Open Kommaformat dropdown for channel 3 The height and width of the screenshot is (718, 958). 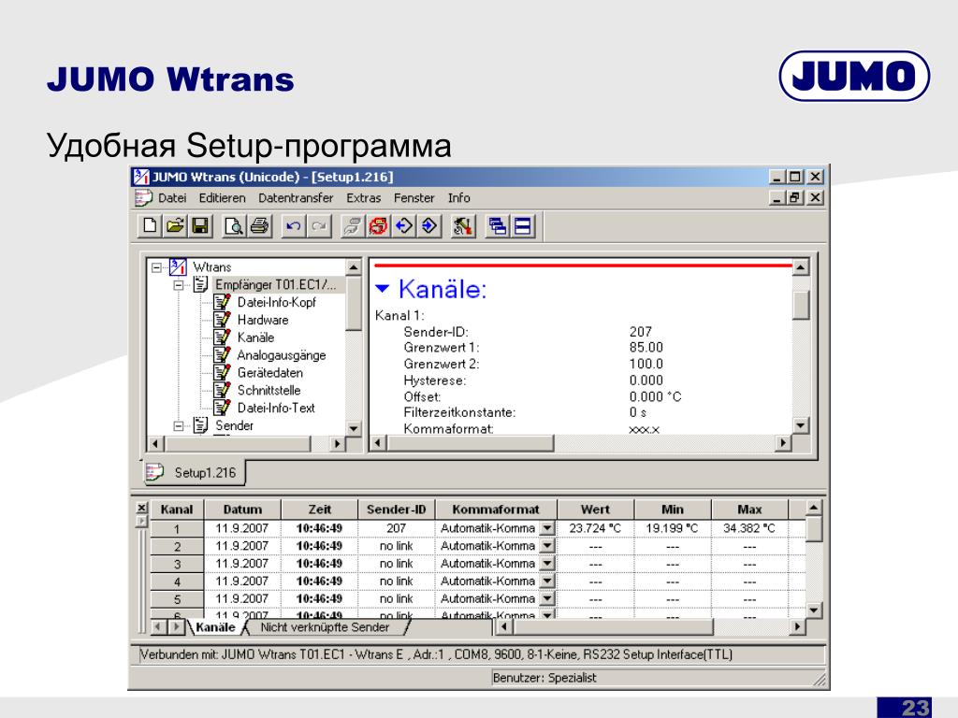click(x=547, y=564)
